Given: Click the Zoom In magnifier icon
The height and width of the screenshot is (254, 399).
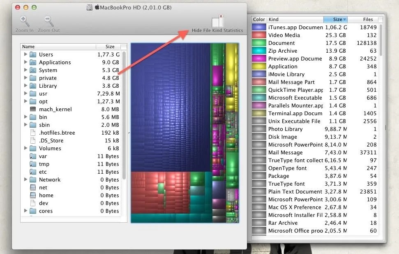Looking at the screenshot, I should [24, 21].
